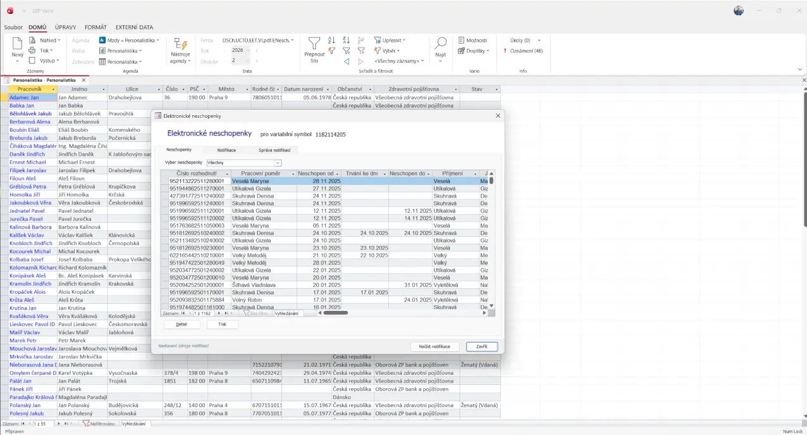The width and height of the screenshot is (807, 435).
Task: Click the dialog's horizontal scrollbar thumb
Action: 336,313
